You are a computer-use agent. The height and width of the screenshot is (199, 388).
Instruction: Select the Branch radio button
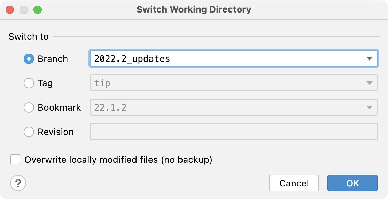coord(29,59)
